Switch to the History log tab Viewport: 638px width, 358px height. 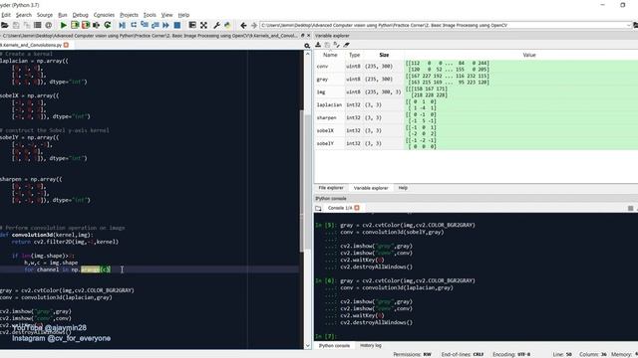click(371, 345)
